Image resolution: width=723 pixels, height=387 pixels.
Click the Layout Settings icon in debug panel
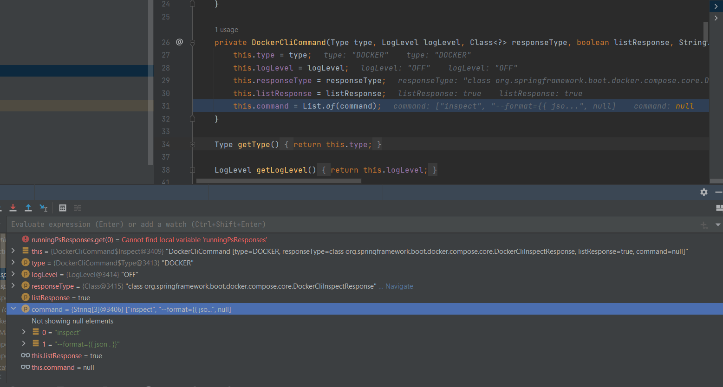[719, 208]
